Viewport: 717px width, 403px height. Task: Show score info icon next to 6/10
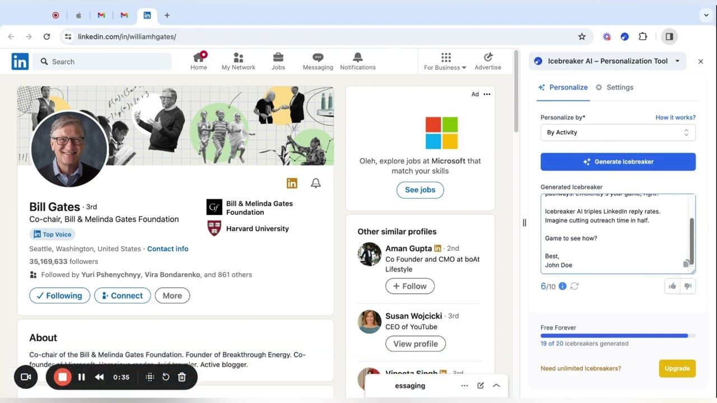[562, 286]
